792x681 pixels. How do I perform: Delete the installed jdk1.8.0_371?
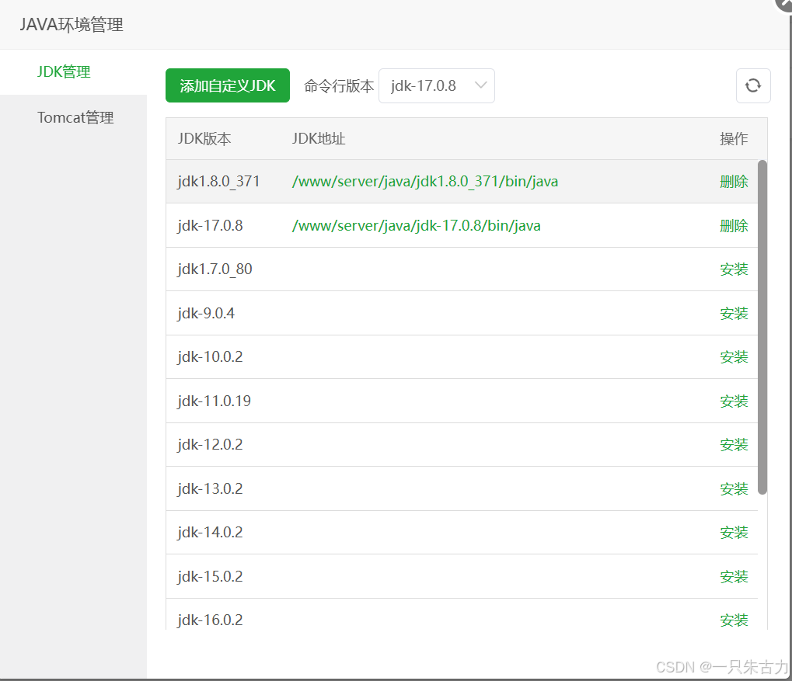(x=734, y=181)
